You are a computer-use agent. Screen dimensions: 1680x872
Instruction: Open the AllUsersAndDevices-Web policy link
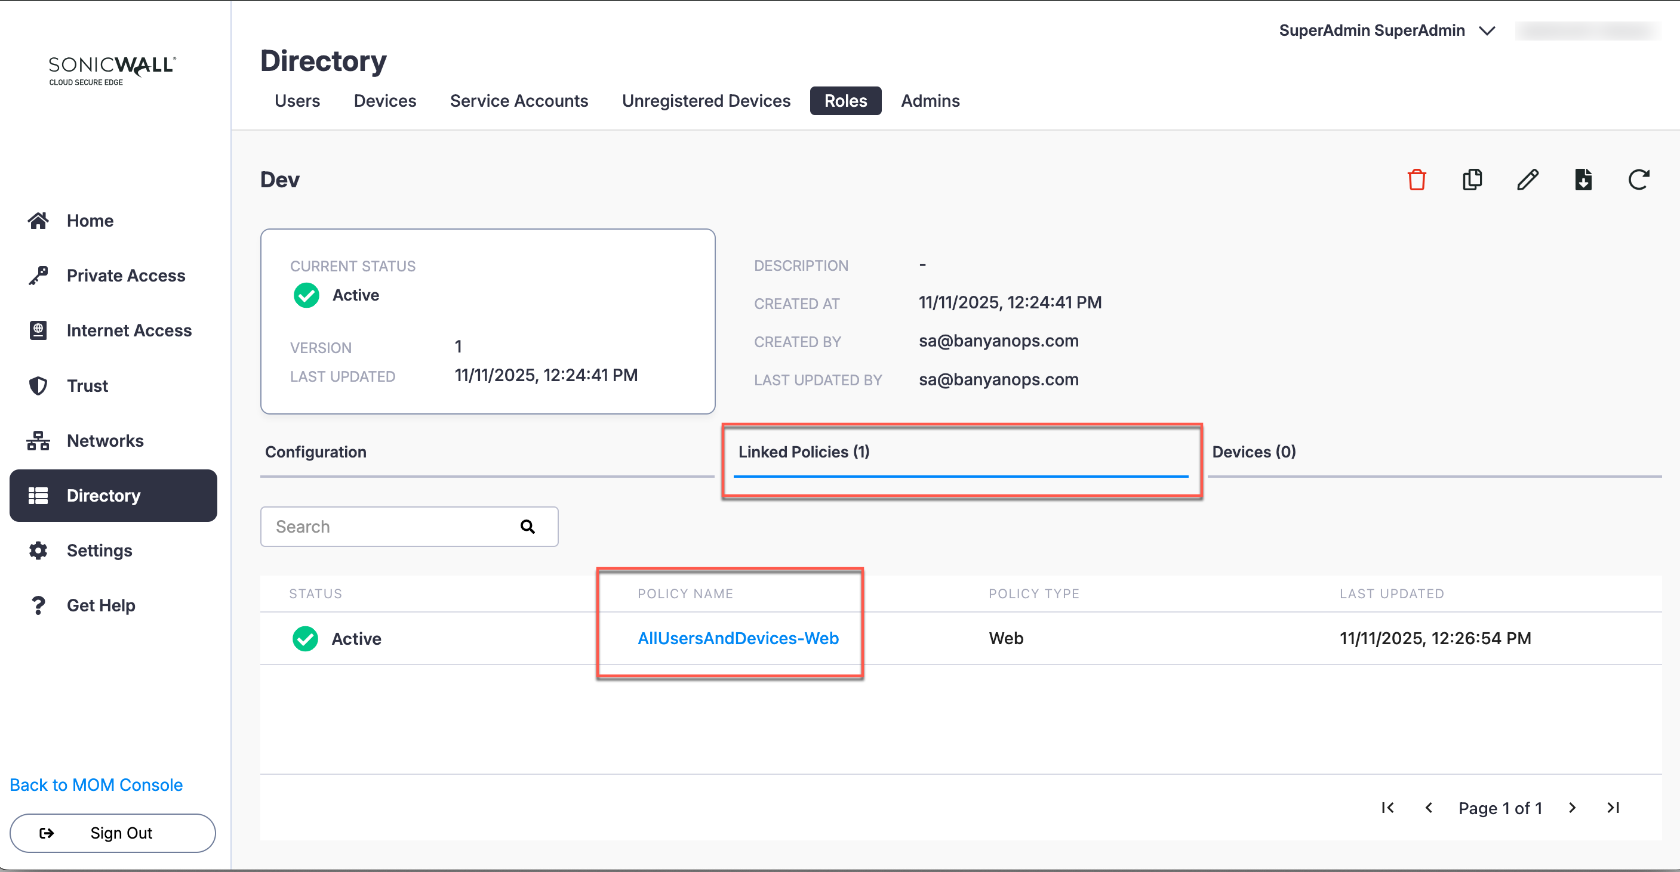737,638
